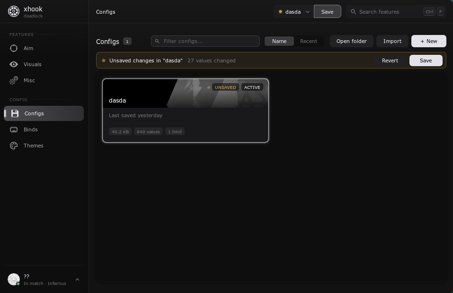Click the Configs floppy disk icon
Viewport: 453px width, 293px height.
click(x=15, y=113)
